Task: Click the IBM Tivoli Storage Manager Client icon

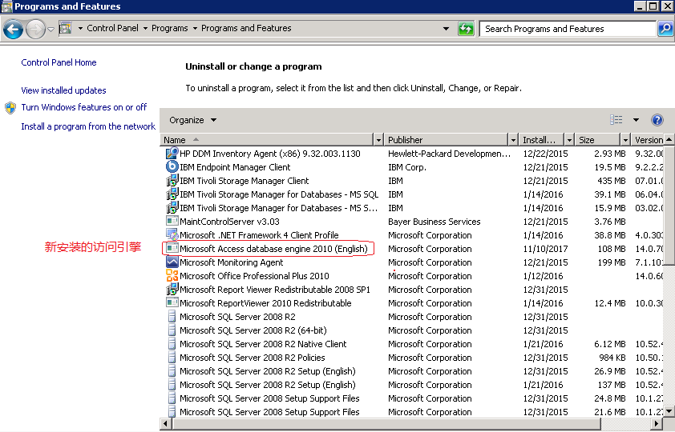Action: click(x=172, y=180)
